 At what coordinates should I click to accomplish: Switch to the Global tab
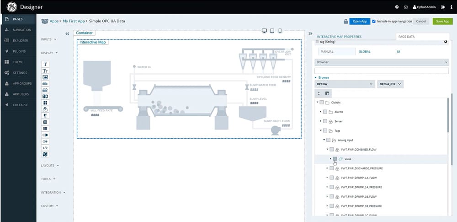[364, 52]
